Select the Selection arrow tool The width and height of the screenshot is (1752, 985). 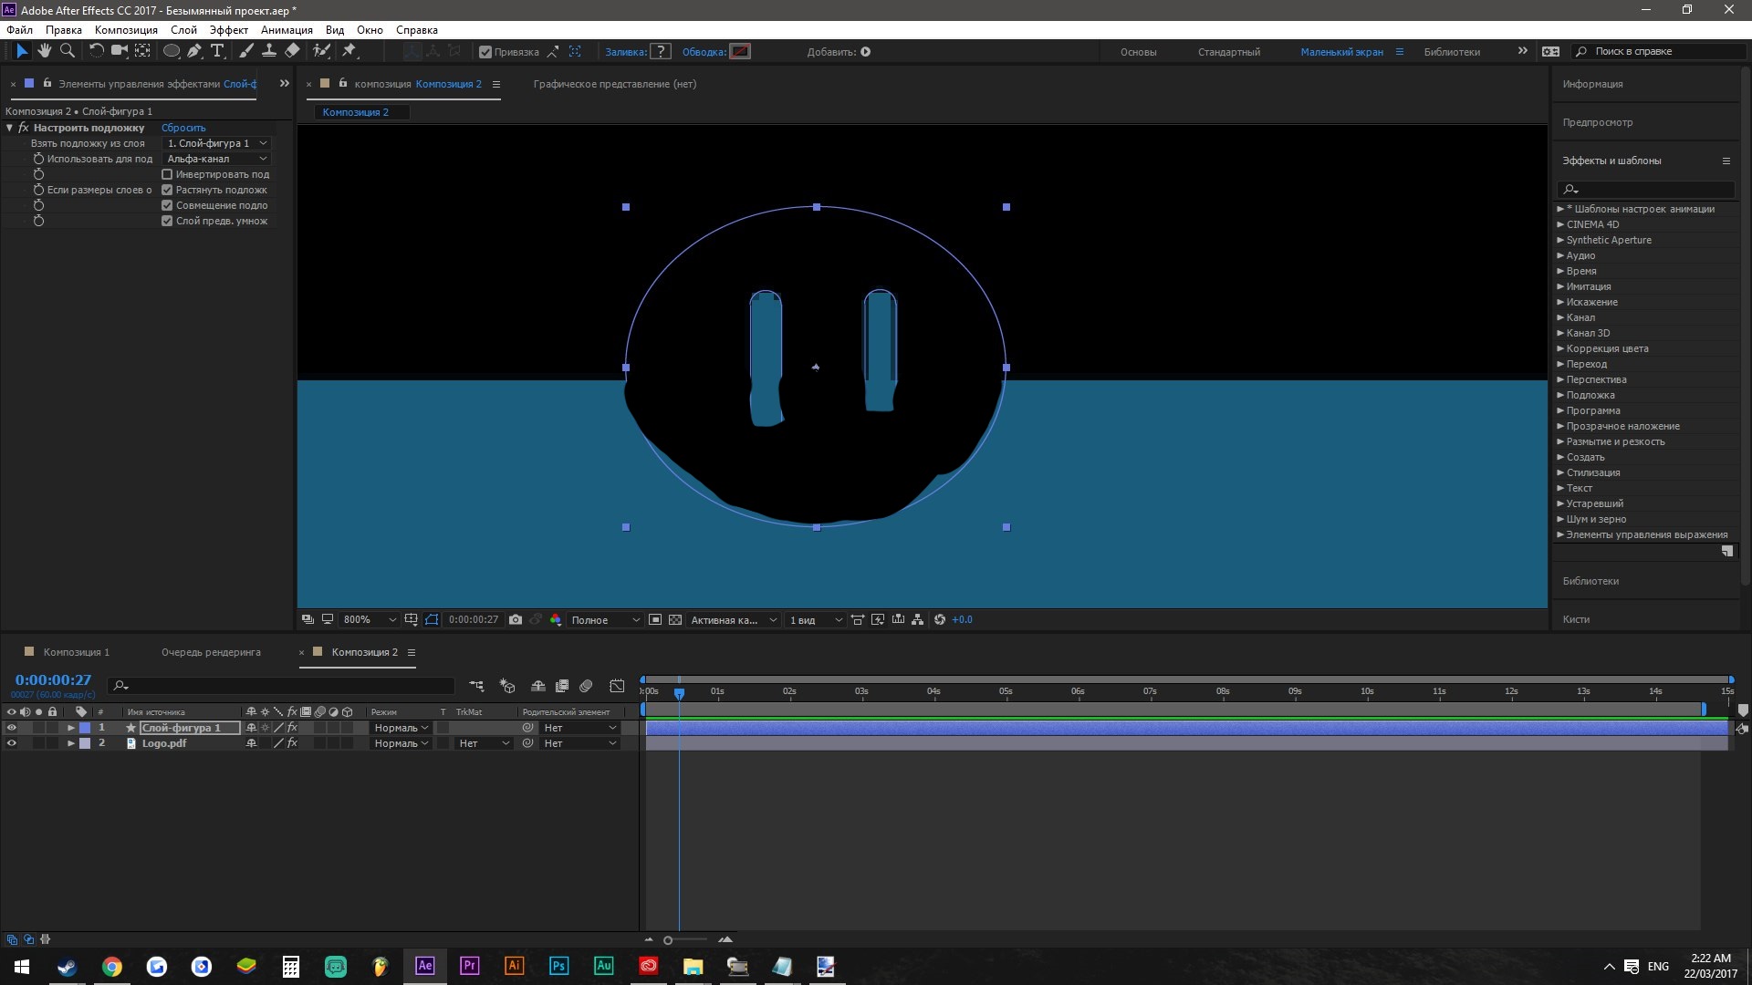tap(22, 51)
